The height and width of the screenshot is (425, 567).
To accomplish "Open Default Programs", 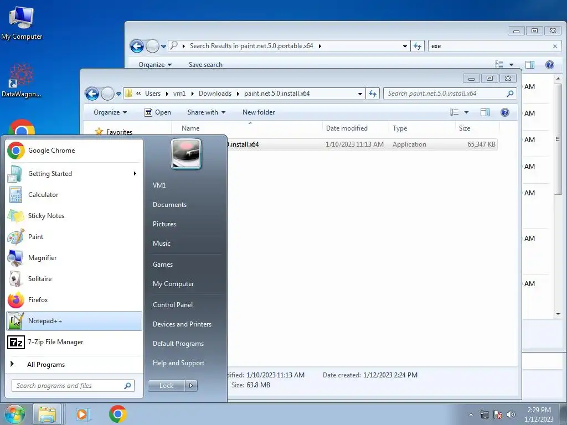I will pyautogui.click(x=178, y=344).
